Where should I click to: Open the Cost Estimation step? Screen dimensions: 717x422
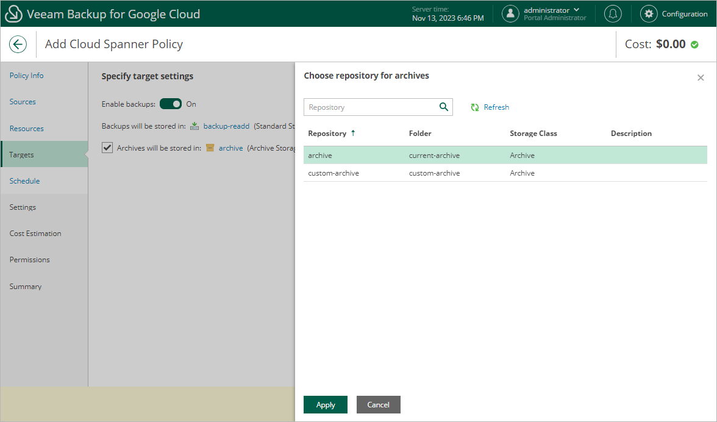tap(35, 233)
